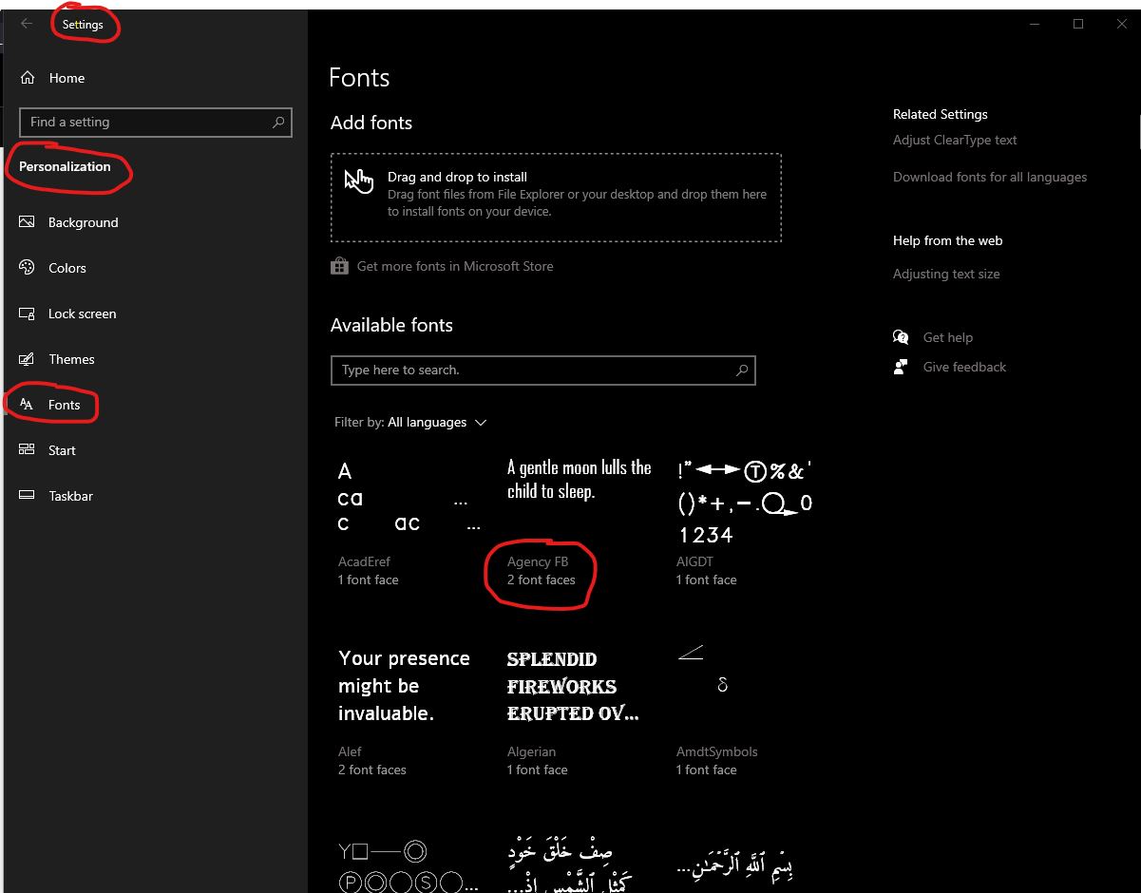Click the Find a setting search magnifier

[278, 122]
